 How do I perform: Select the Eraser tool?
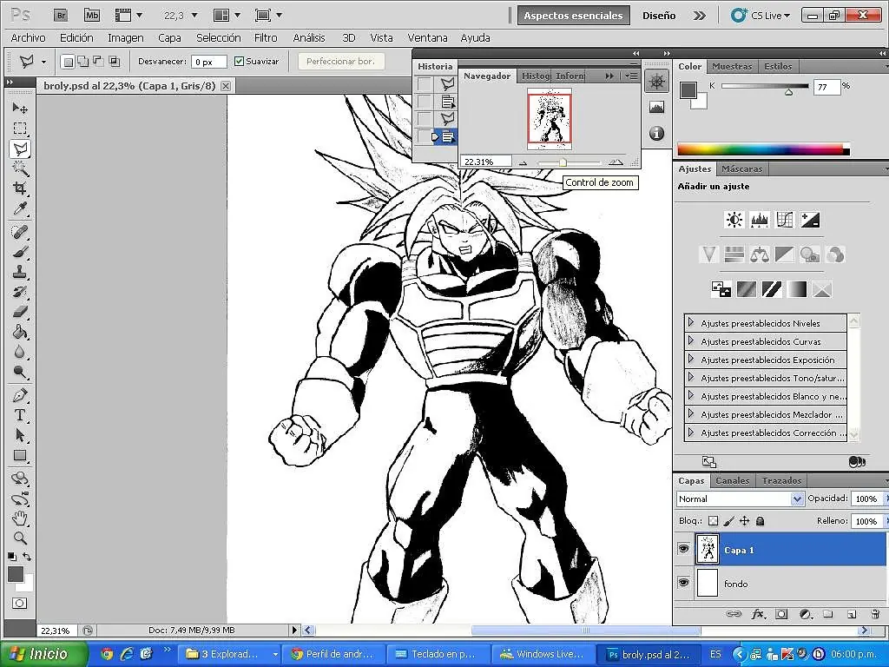(20, 312)
